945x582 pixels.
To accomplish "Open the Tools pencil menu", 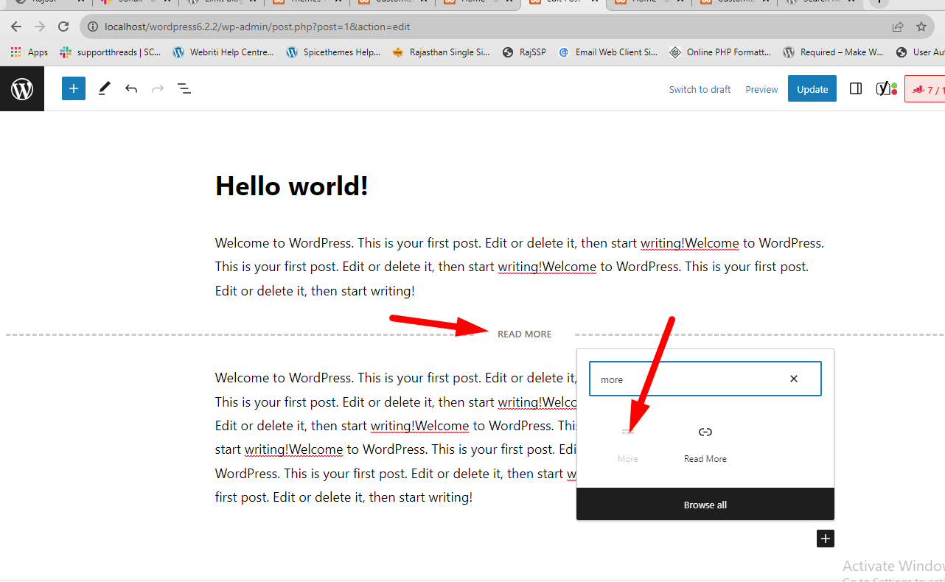I will [104, 89].
